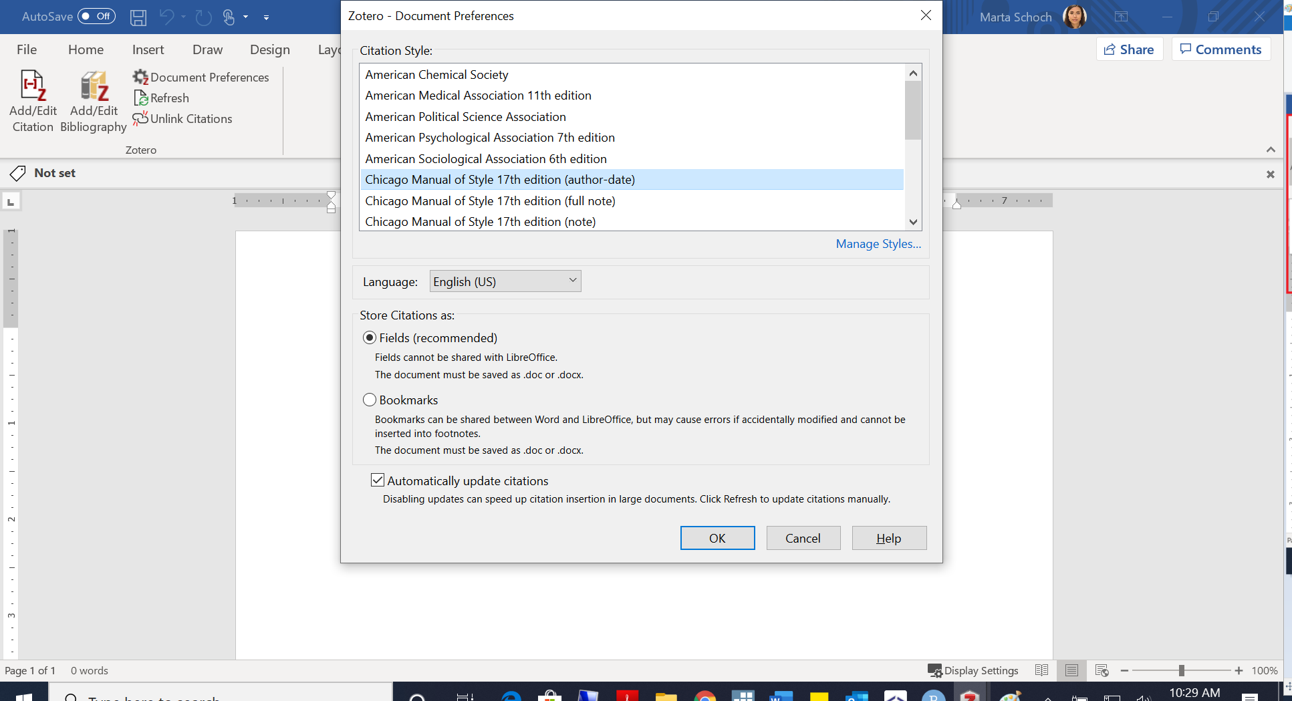Click the zoom in plus button

(1239, 670)
